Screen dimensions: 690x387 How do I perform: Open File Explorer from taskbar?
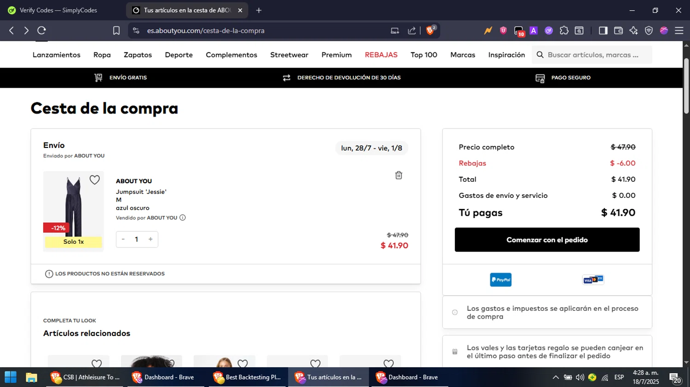31,377
